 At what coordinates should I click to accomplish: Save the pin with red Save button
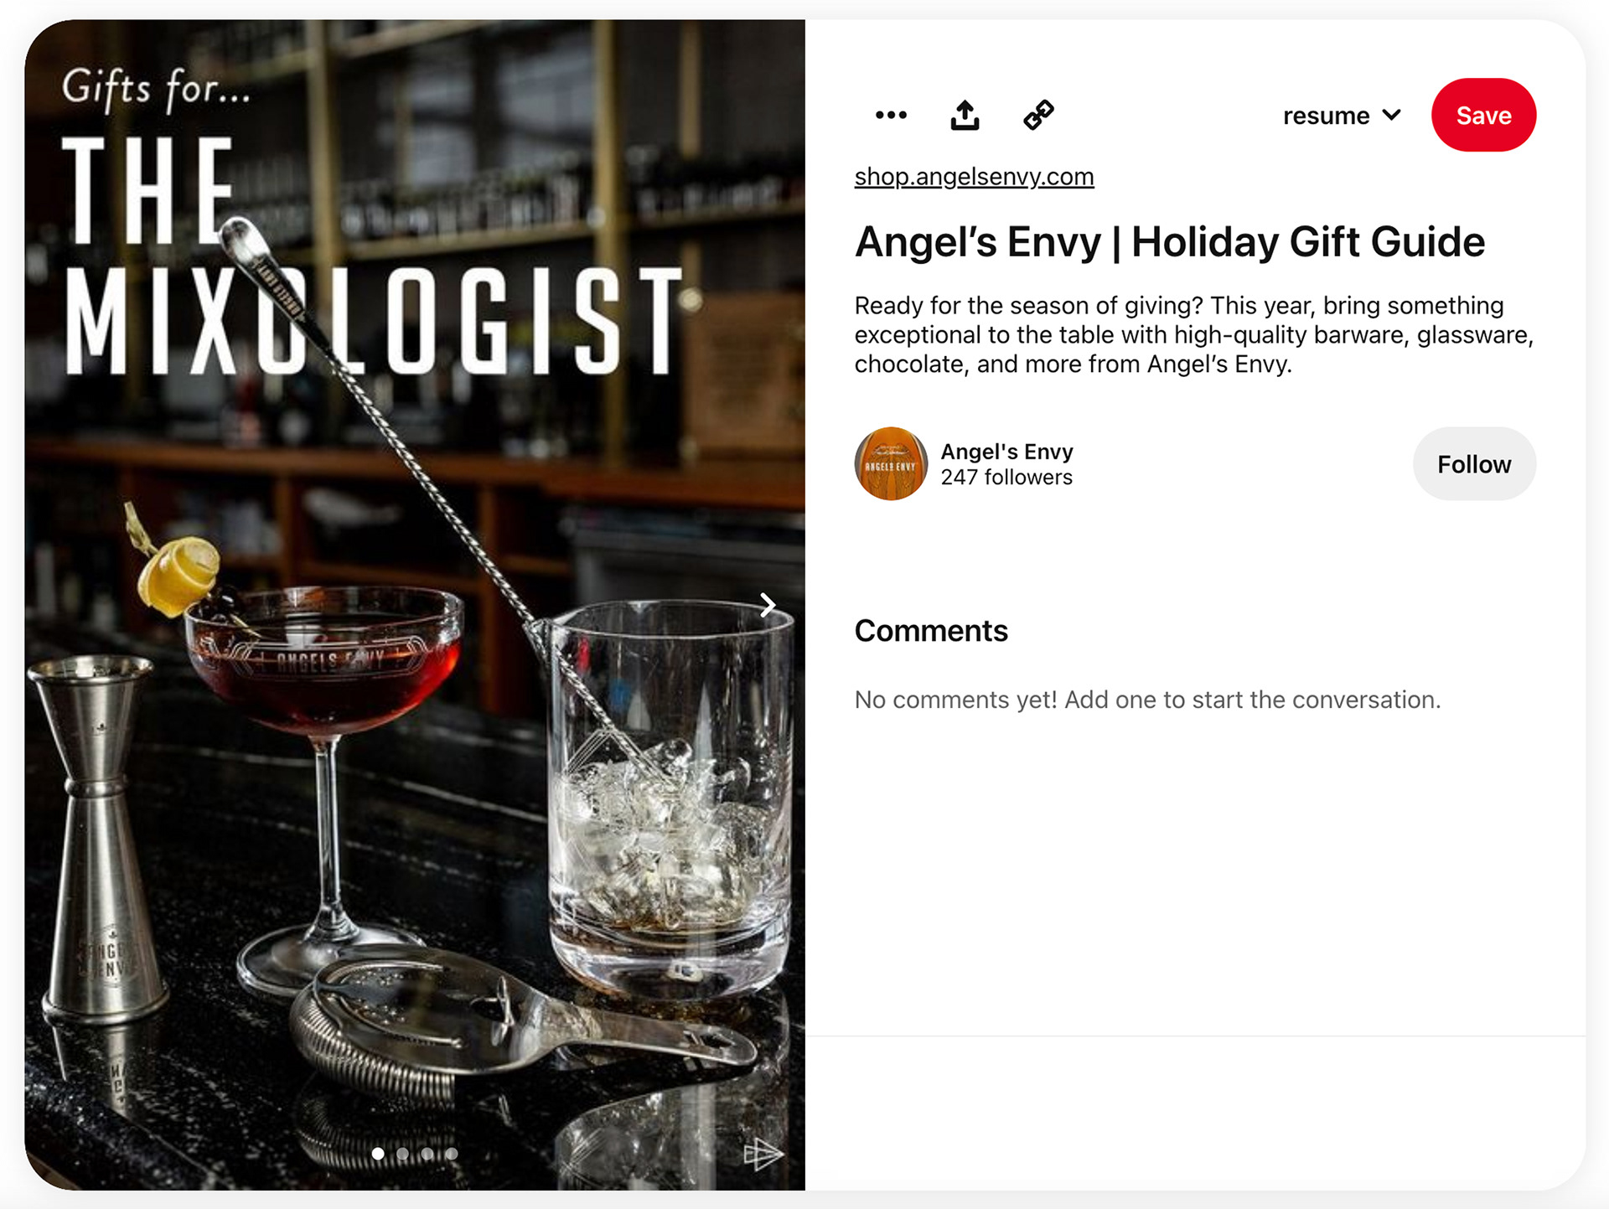[x=1483, y=115]
